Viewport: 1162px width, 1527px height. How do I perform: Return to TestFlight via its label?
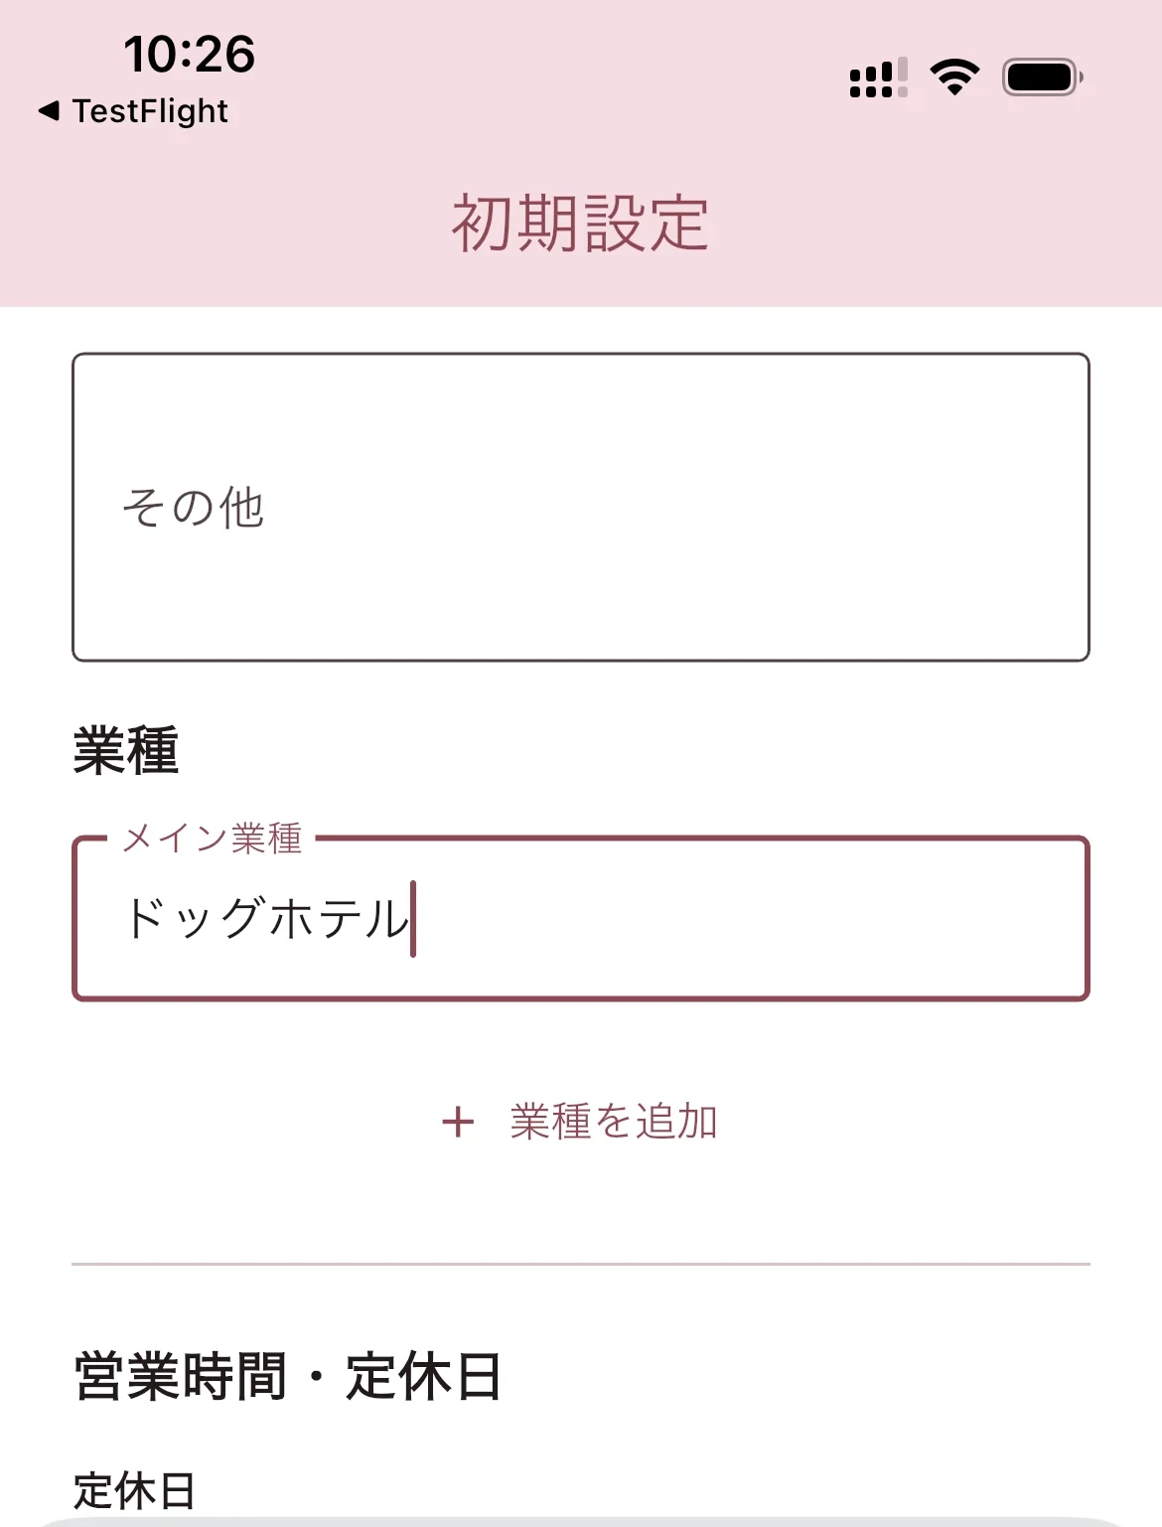(x=150, y=110)
